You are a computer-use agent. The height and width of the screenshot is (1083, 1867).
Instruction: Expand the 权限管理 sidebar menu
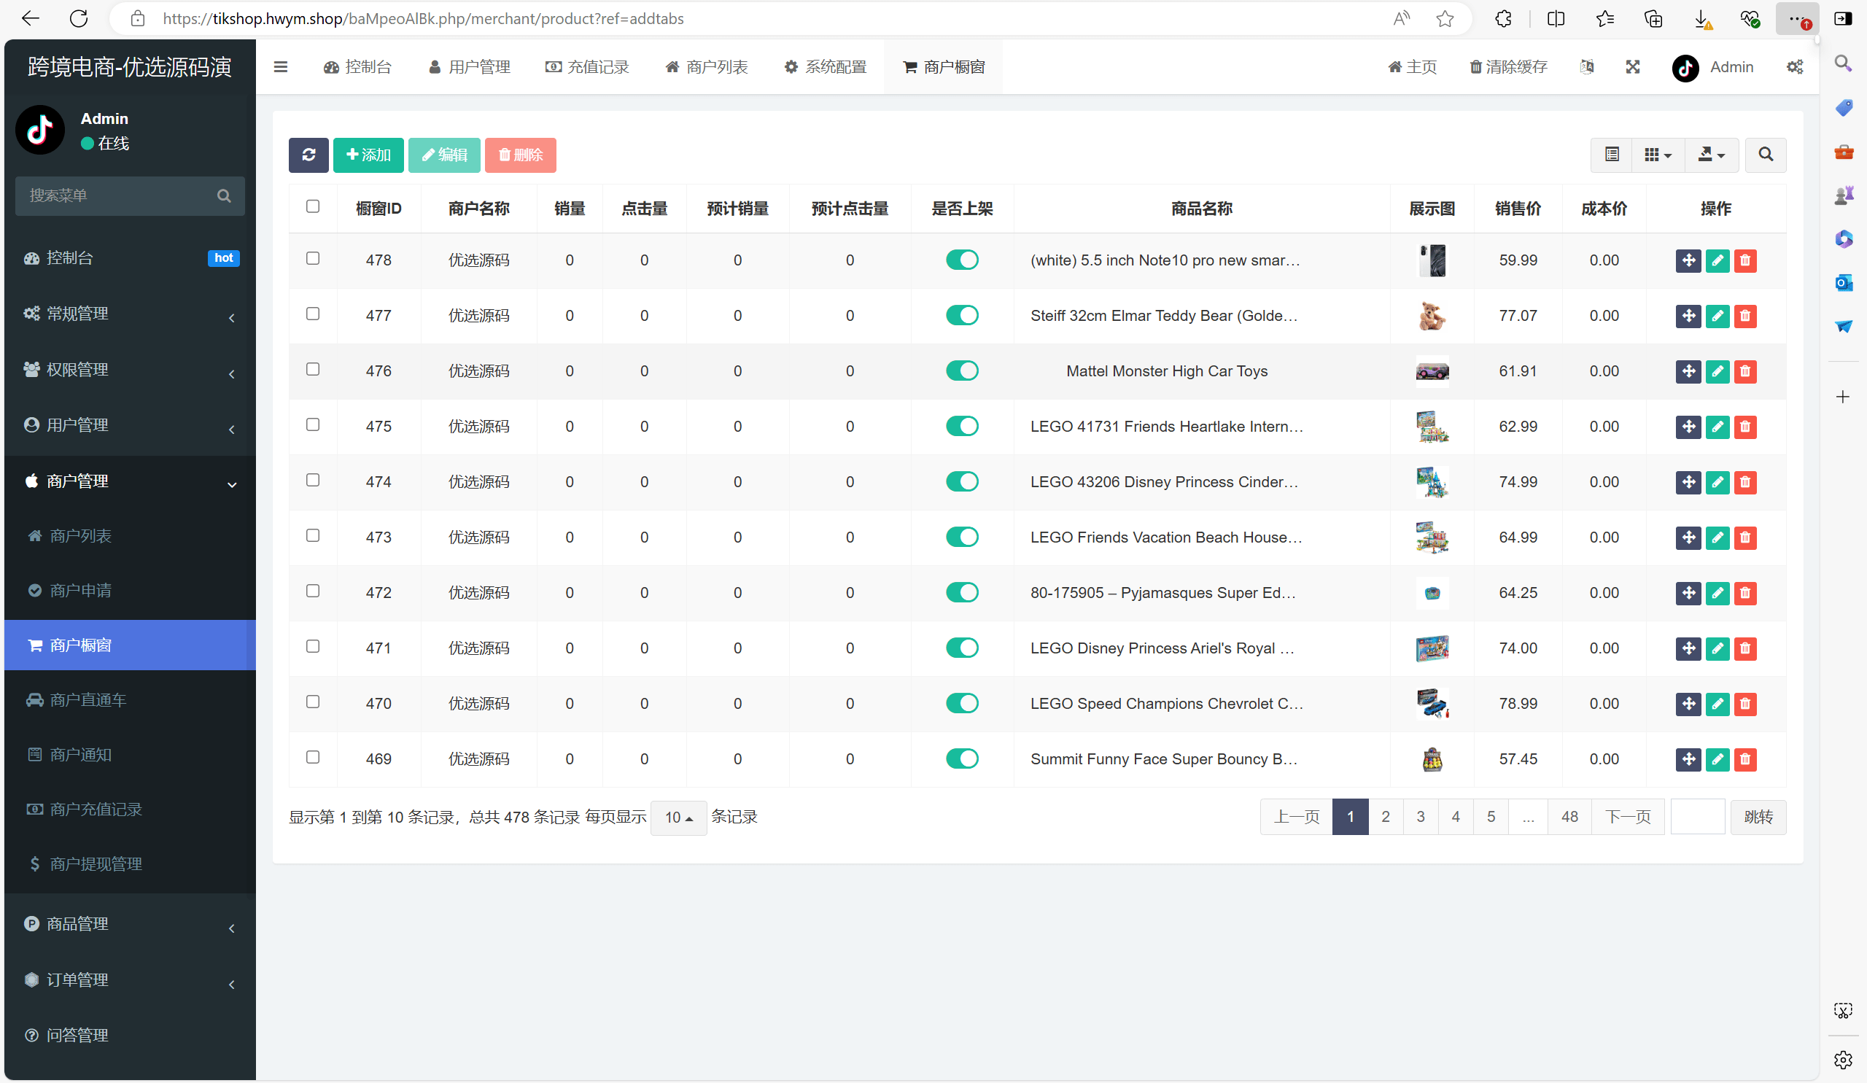(x=130, y=370)
